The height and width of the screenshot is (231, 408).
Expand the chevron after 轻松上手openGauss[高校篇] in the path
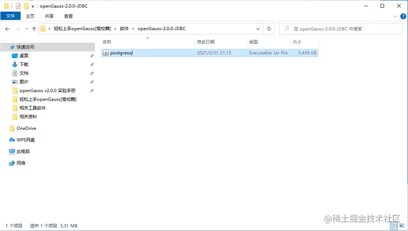[x=115, y=29]
